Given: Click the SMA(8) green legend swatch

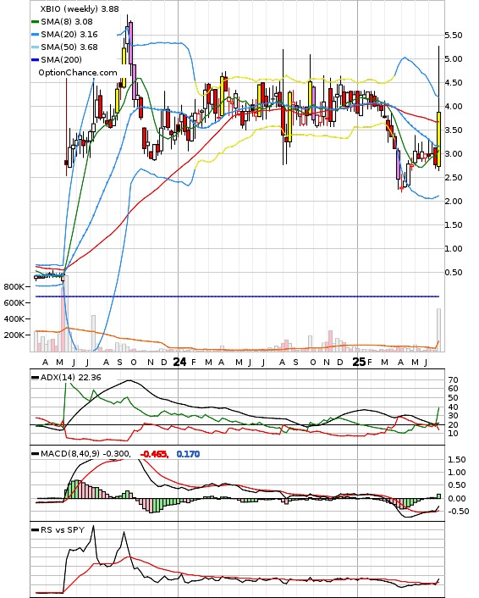Looking at the screenshot, I should point(35,22).
